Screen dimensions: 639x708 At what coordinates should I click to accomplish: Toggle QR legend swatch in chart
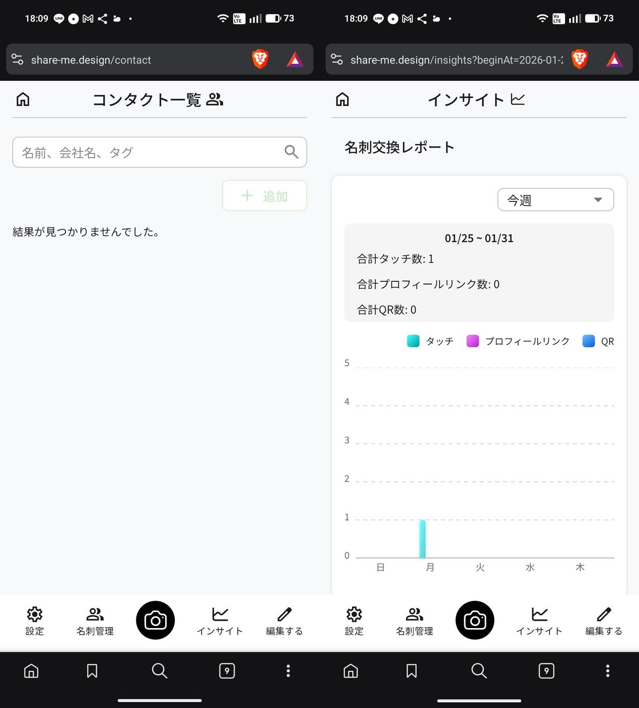(x=588, y=341)
